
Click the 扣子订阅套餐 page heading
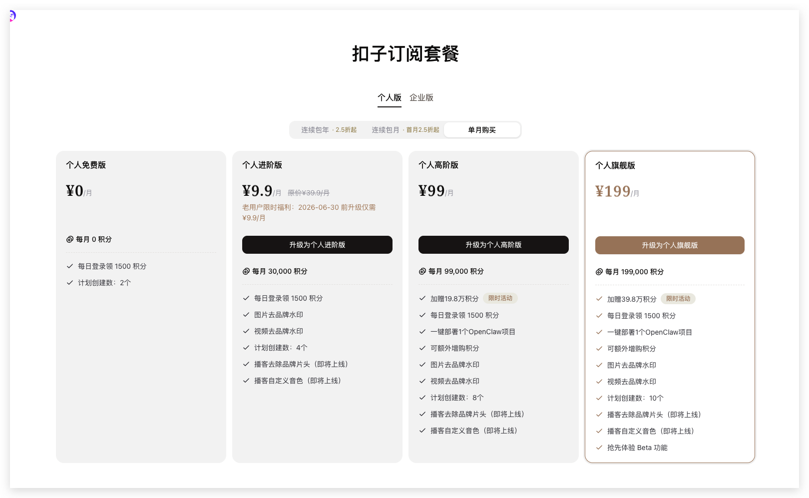pyautogui.click(x=405, y=53)
